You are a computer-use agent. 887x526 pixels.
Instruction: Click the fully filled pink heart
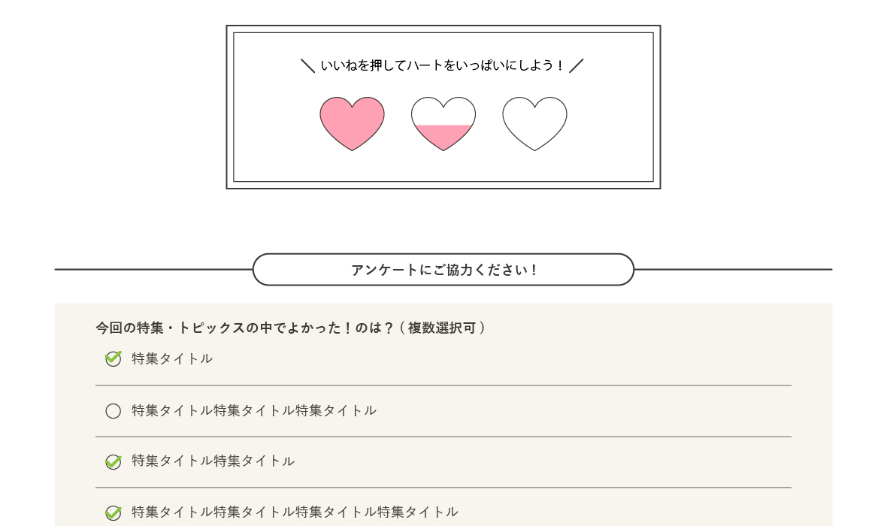click(352, 123)
